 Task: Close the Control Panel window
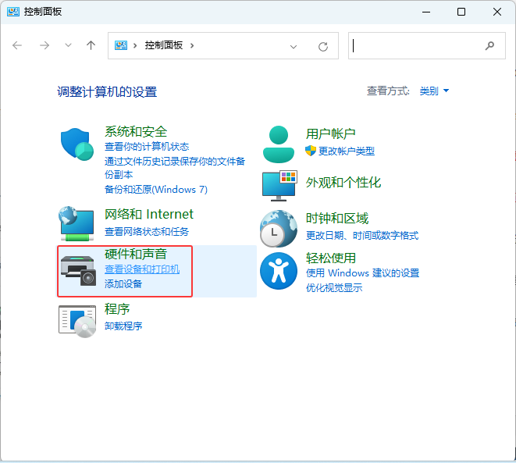497,12
